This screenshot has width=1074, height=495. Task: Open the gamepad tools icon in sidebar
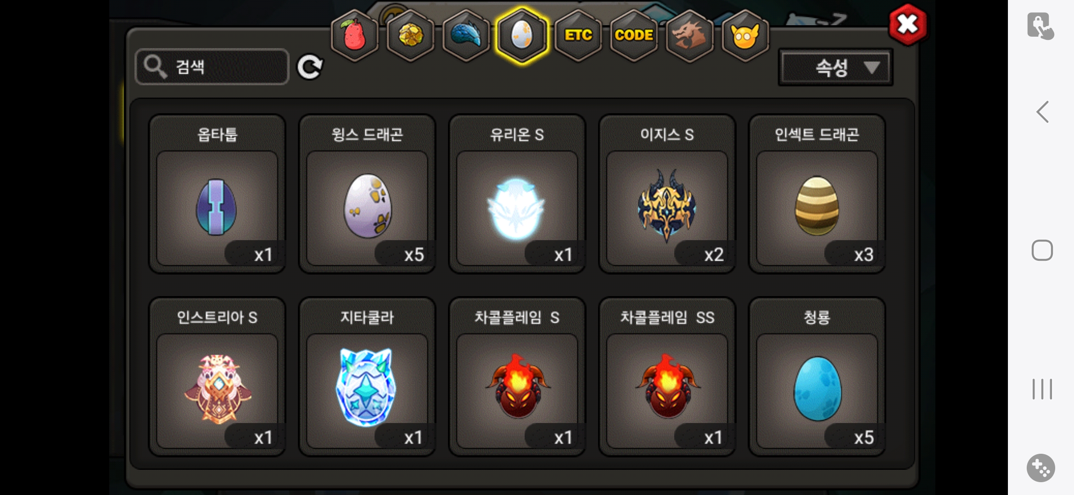coord(1040,468)
